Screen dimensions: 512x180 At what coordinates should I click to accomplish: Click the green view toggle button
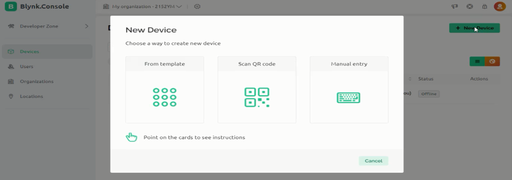coord(477,62)
